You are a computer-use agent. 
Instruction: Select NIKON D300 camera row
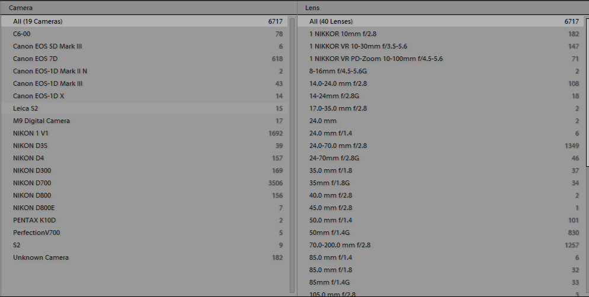click(x=144, y=170)
